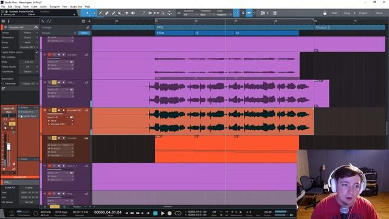Open the Track menu
This screenshot has width=389, height=219.
pos(26,7)
